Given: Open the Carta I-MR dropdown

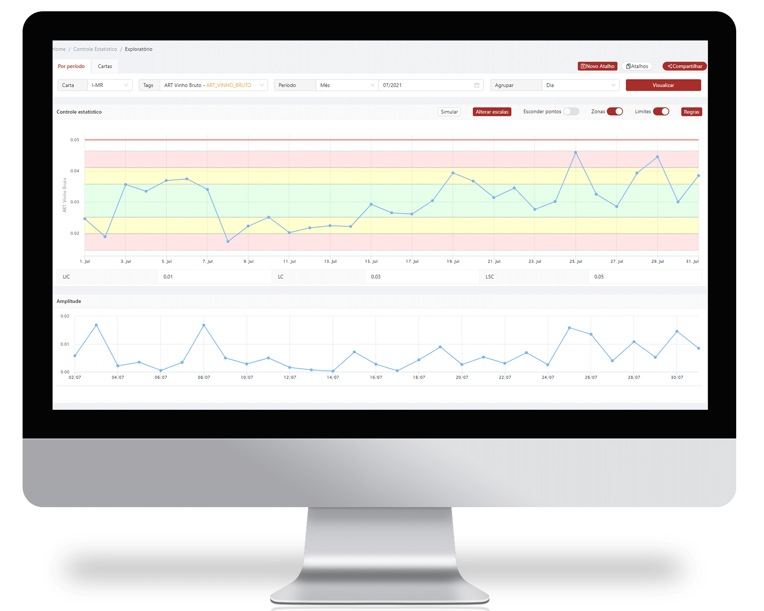Looking at the screenshot, I should (110, 85).
